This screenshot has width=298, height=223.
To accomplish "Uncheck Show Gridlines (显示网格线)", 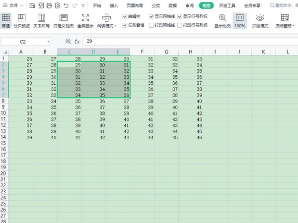I will 151,16.
